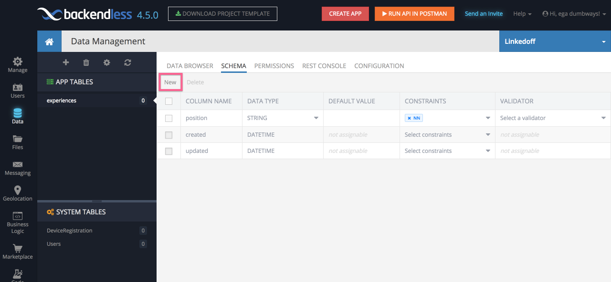Screen dimensions: 611x282
Task: Switch to the Permissions tab
Action: pos(274,66)
